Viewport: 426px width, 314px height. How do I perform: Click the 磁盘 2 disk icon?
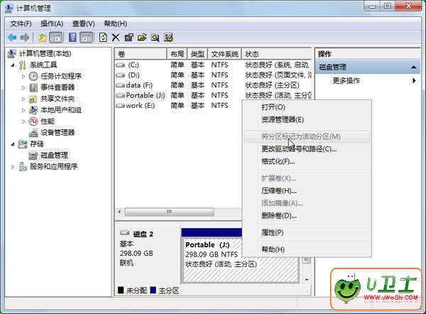click(x=125, y=233)
